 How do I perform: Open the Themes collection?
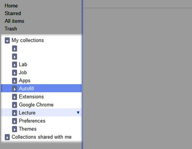tap(28, 129)
